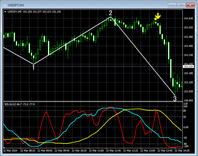The image size is (198, 156).
Task: Minimize the USDJPY chart window
Action: pyautogui.click(x=172, y=5)
